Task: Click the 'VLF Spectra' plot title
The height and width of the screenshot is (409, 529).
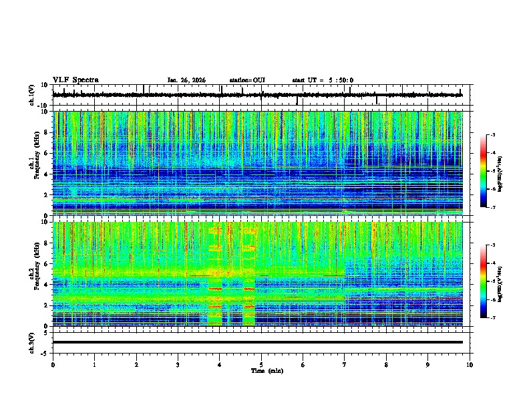Action: click(75, 80)
